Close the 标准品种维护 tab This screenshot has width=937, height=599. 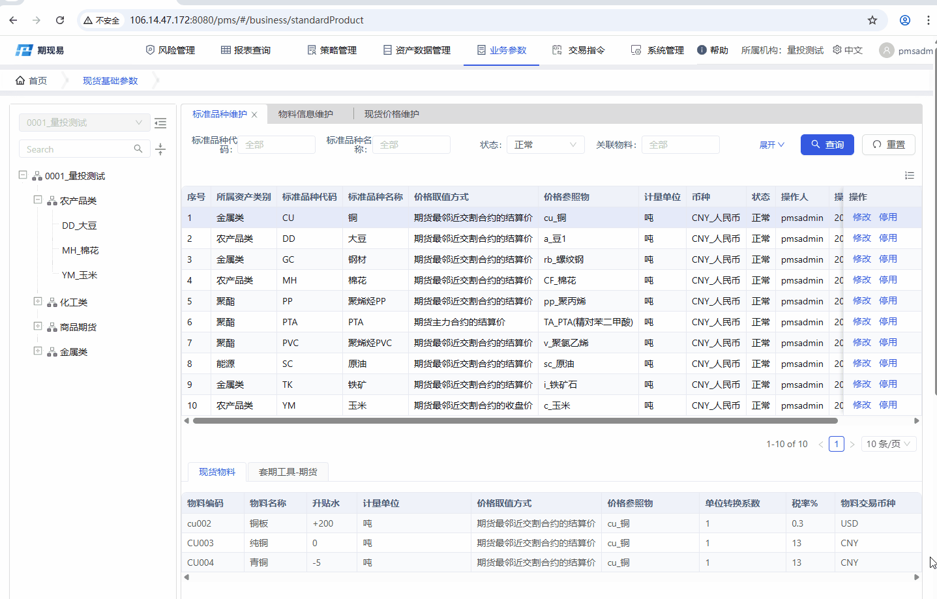coord(254,115)
